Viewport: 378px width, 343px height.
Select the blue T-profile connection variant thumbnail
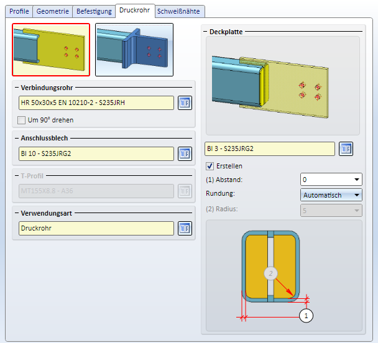click(x=134, y=50)
